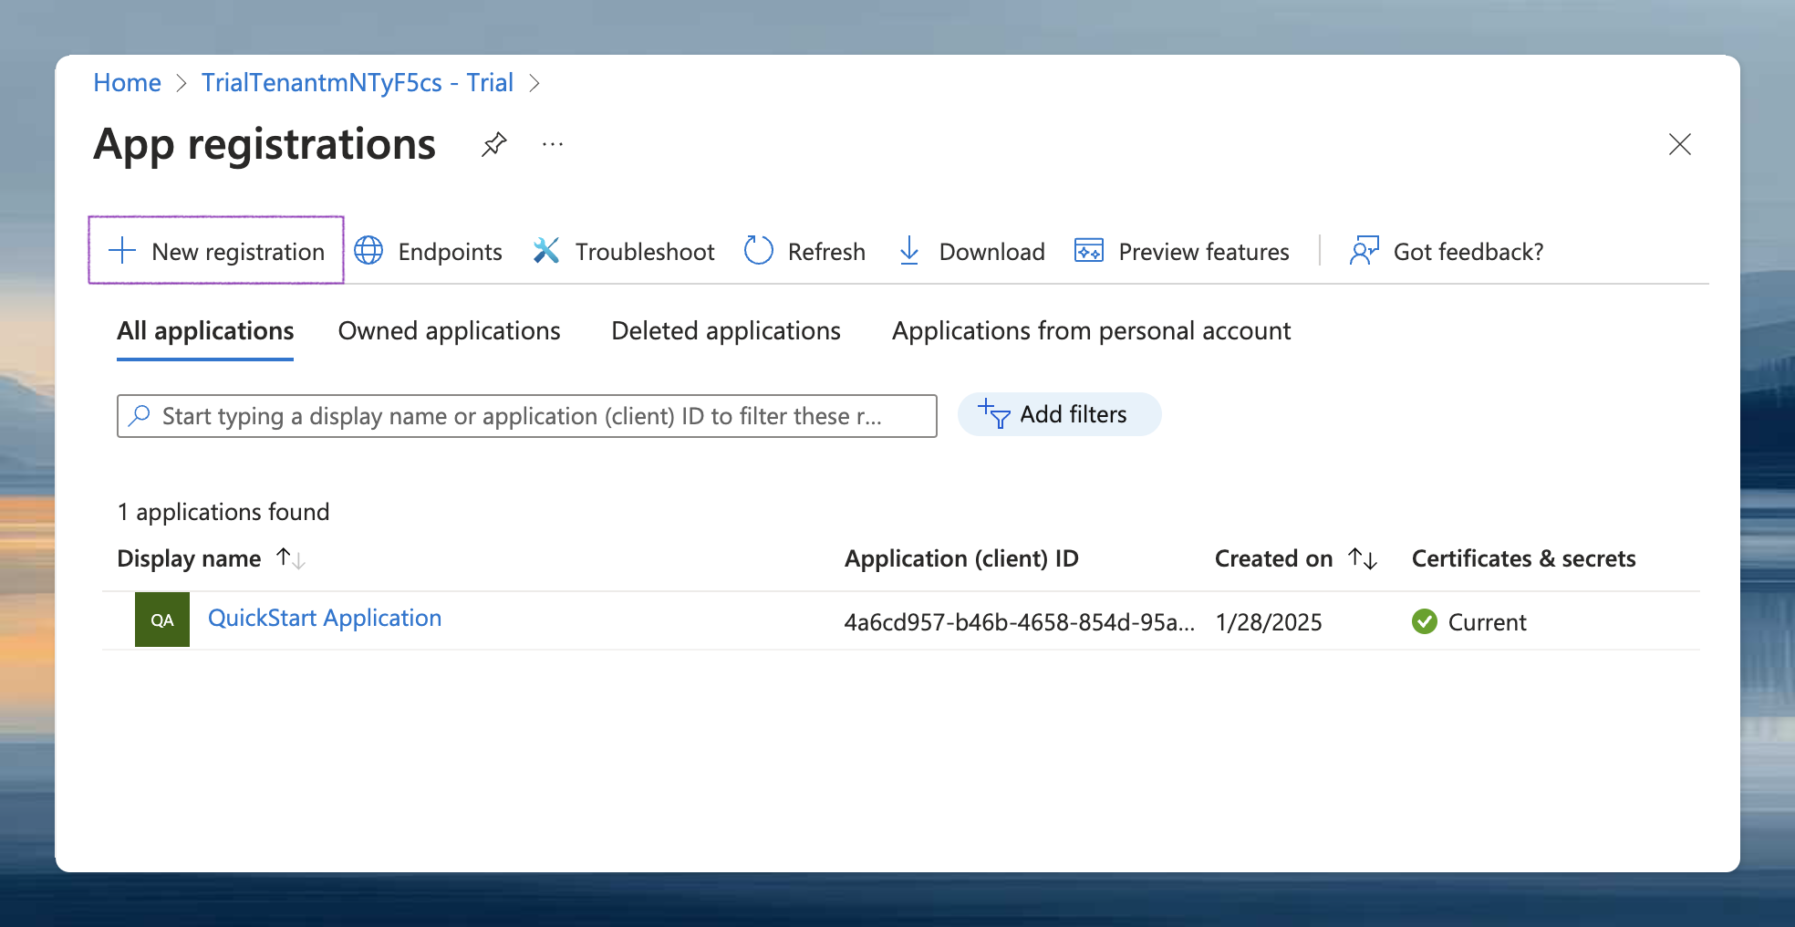This screenshot has height=927, width=1795.
Task: Switch to All applications tab
Action: click(205, 330)
